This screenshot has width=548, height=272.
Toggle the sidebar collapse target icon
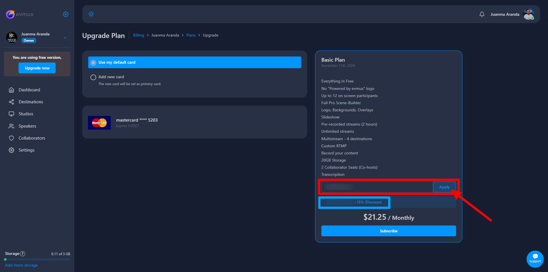pyautogui.click(x=66, y=14)
